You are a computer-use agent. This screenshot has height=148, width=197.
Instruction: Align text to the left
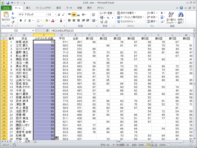tap(69, 20)
